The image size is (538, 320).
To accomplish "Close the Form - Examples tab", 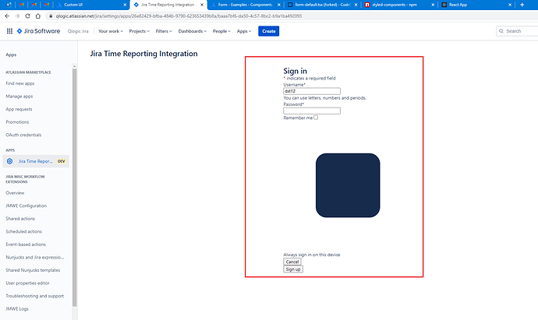I will pyautogui.click(x=279, y=5).
